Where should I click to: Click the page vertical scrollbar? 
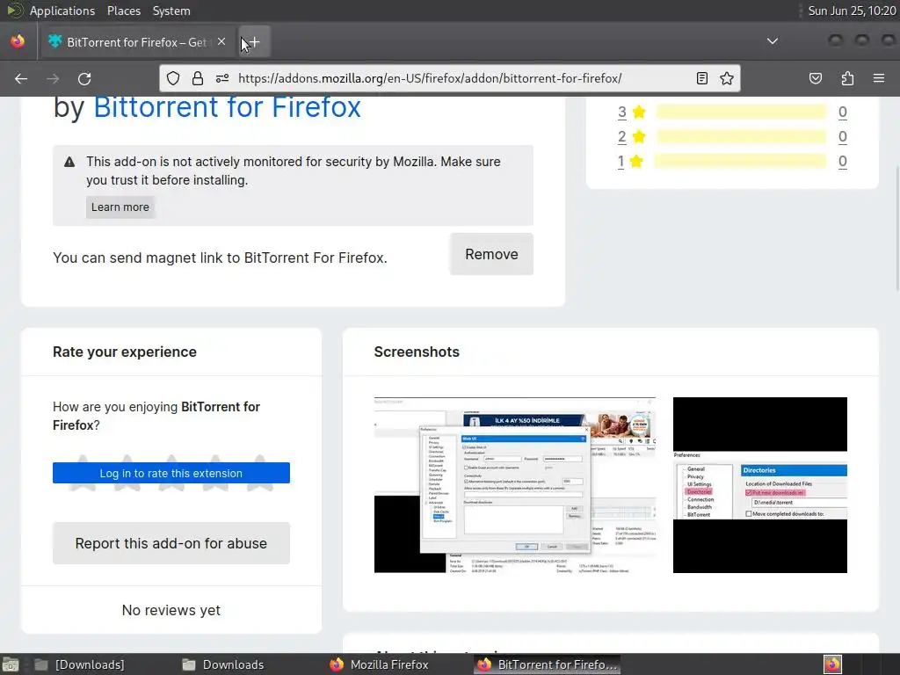[x=896, y=228]
